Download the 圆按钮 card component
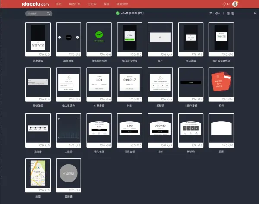 pyautogui.click(x=78, y=190)
